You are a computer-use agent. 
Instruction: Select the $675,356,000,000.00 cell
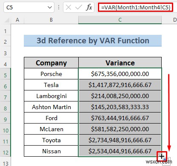[120, 74]
